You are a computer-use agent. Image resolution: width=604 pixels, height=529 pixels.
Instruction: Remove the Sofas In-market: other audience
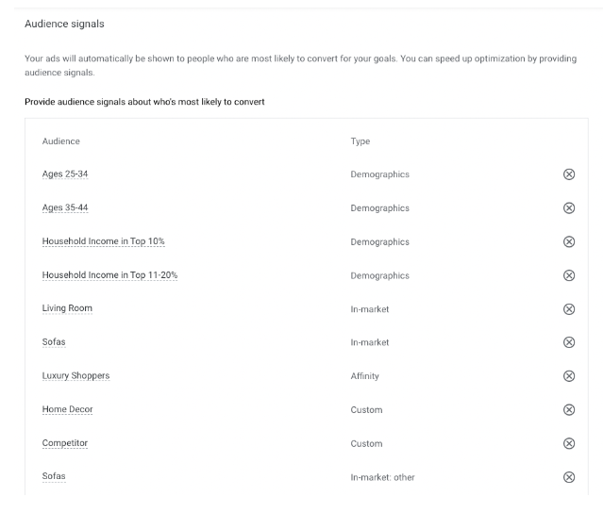pos(568,477)
